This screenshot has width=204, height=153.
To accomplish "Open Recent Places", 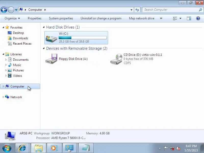I will 22,43.
